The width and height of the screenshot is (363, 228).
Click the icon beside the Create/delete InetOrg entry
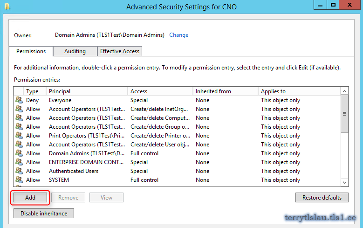click(19, 109)
